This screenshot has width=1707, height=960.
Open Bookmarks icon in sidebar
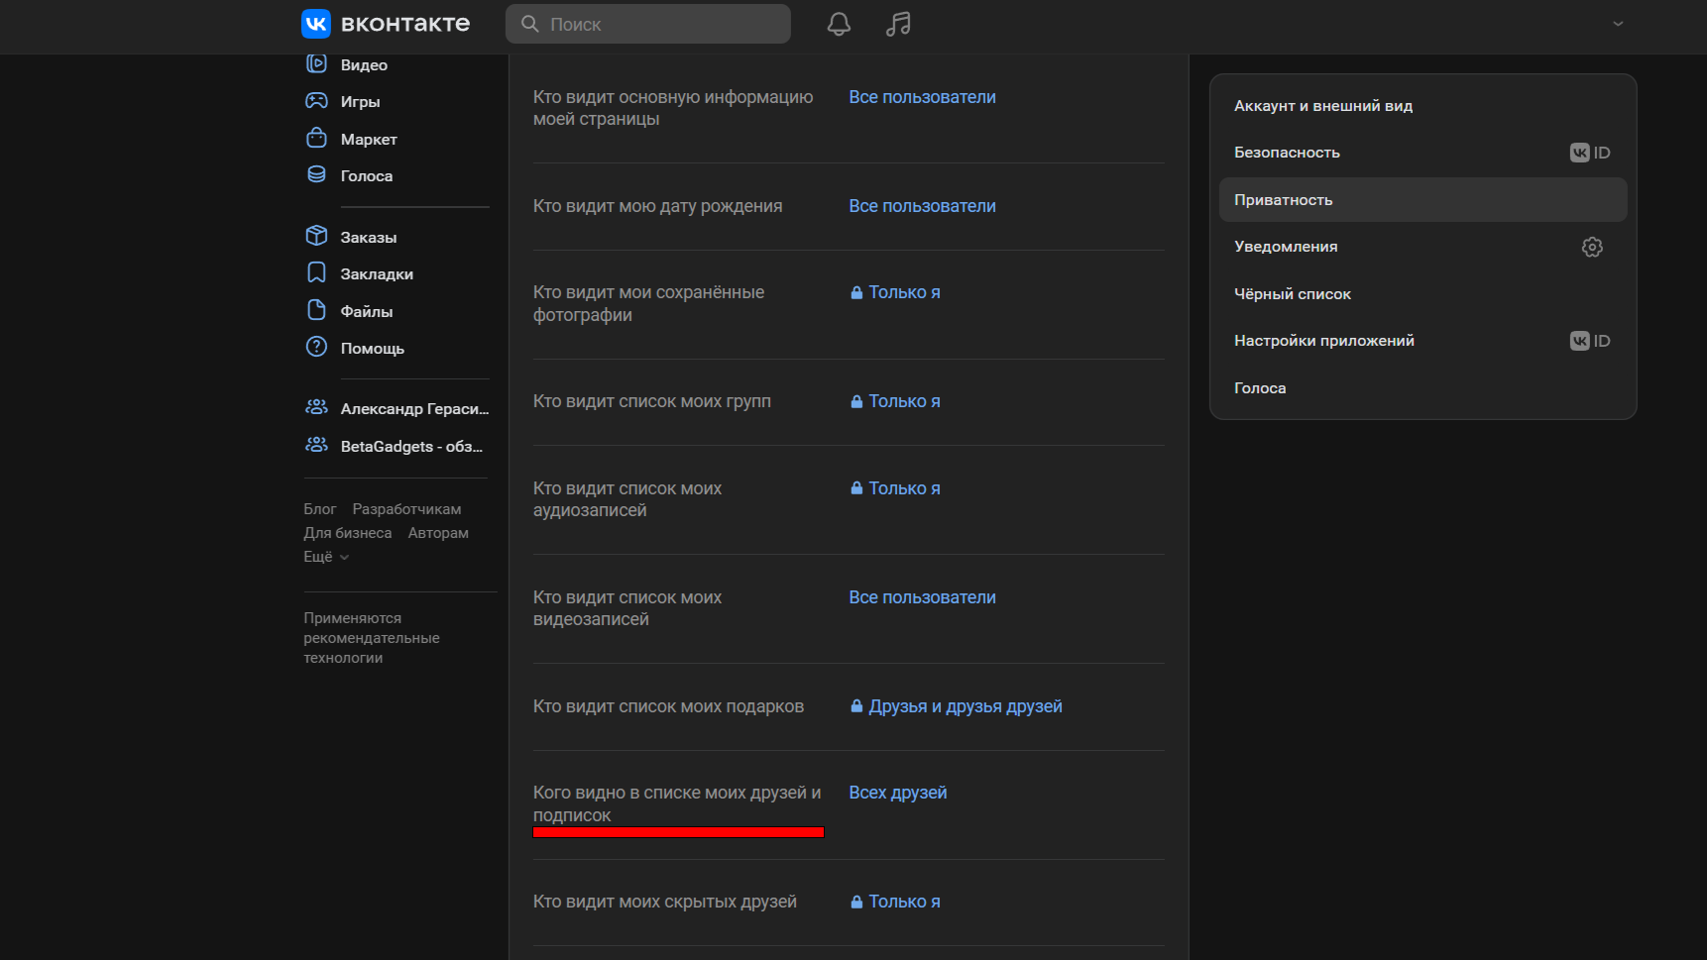(x=316, y=273)
